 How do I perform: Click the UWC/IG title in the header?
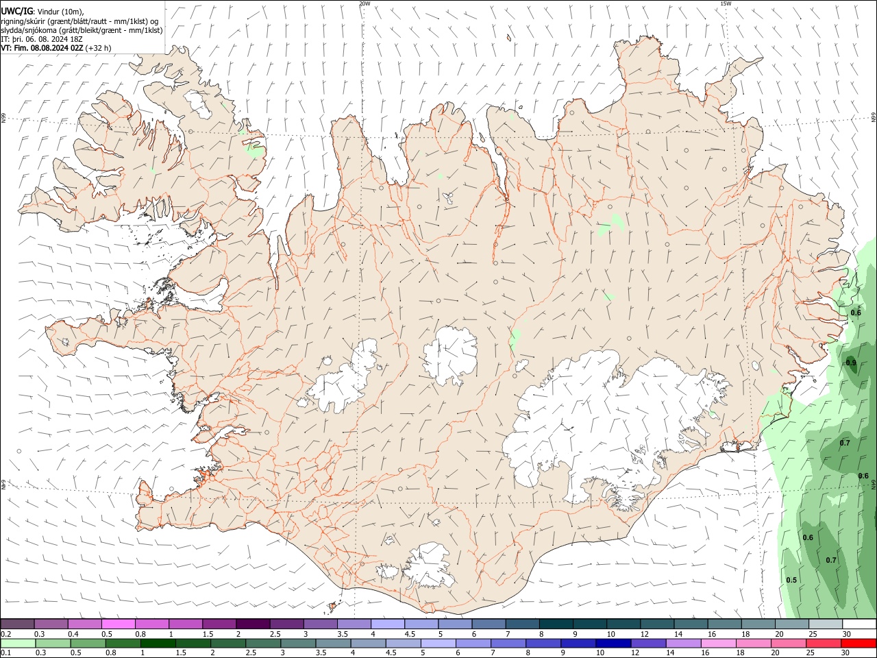[x=16, y=11]
